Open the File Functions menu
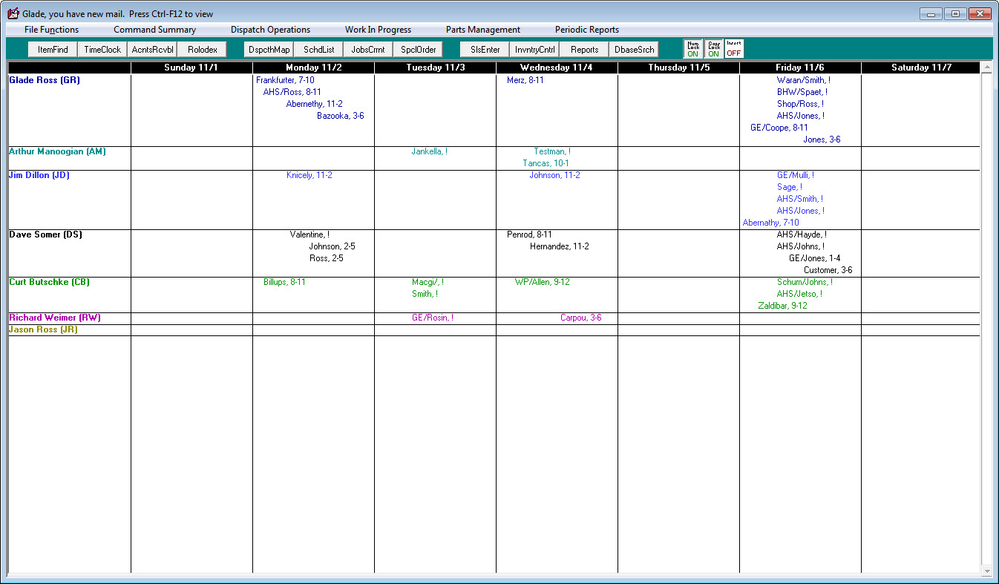This screenshot has height=584, width=999. click(51, 30)
